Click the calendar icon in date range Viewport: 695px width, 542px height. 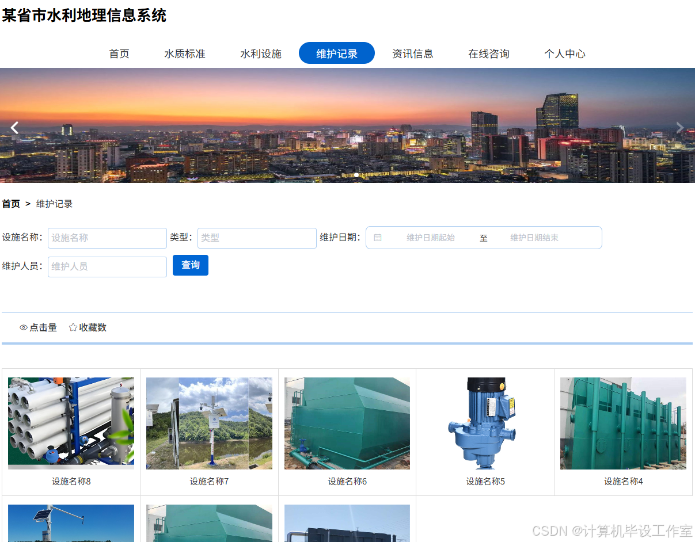click(378, 238)
